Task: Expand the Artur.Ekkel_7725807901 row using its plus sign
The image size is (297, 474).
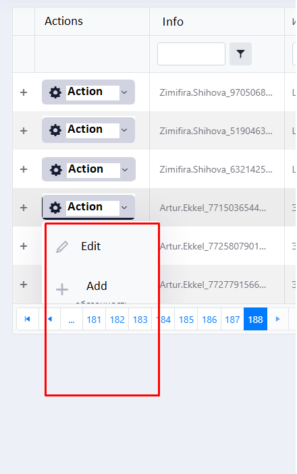Action: click(24, 246)
